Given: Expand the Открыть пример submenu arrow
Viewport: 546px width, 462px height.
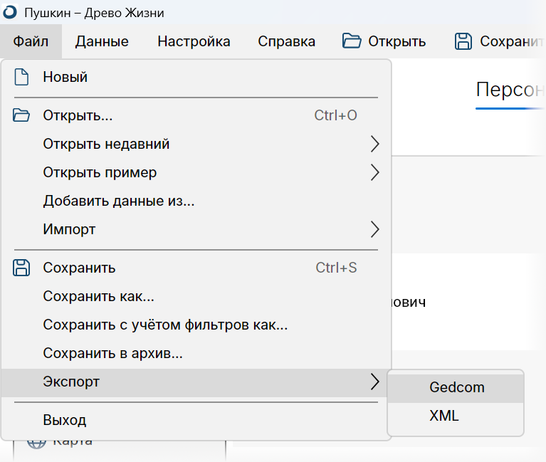Looking at the screenshot, I should [x=374, y=172].
